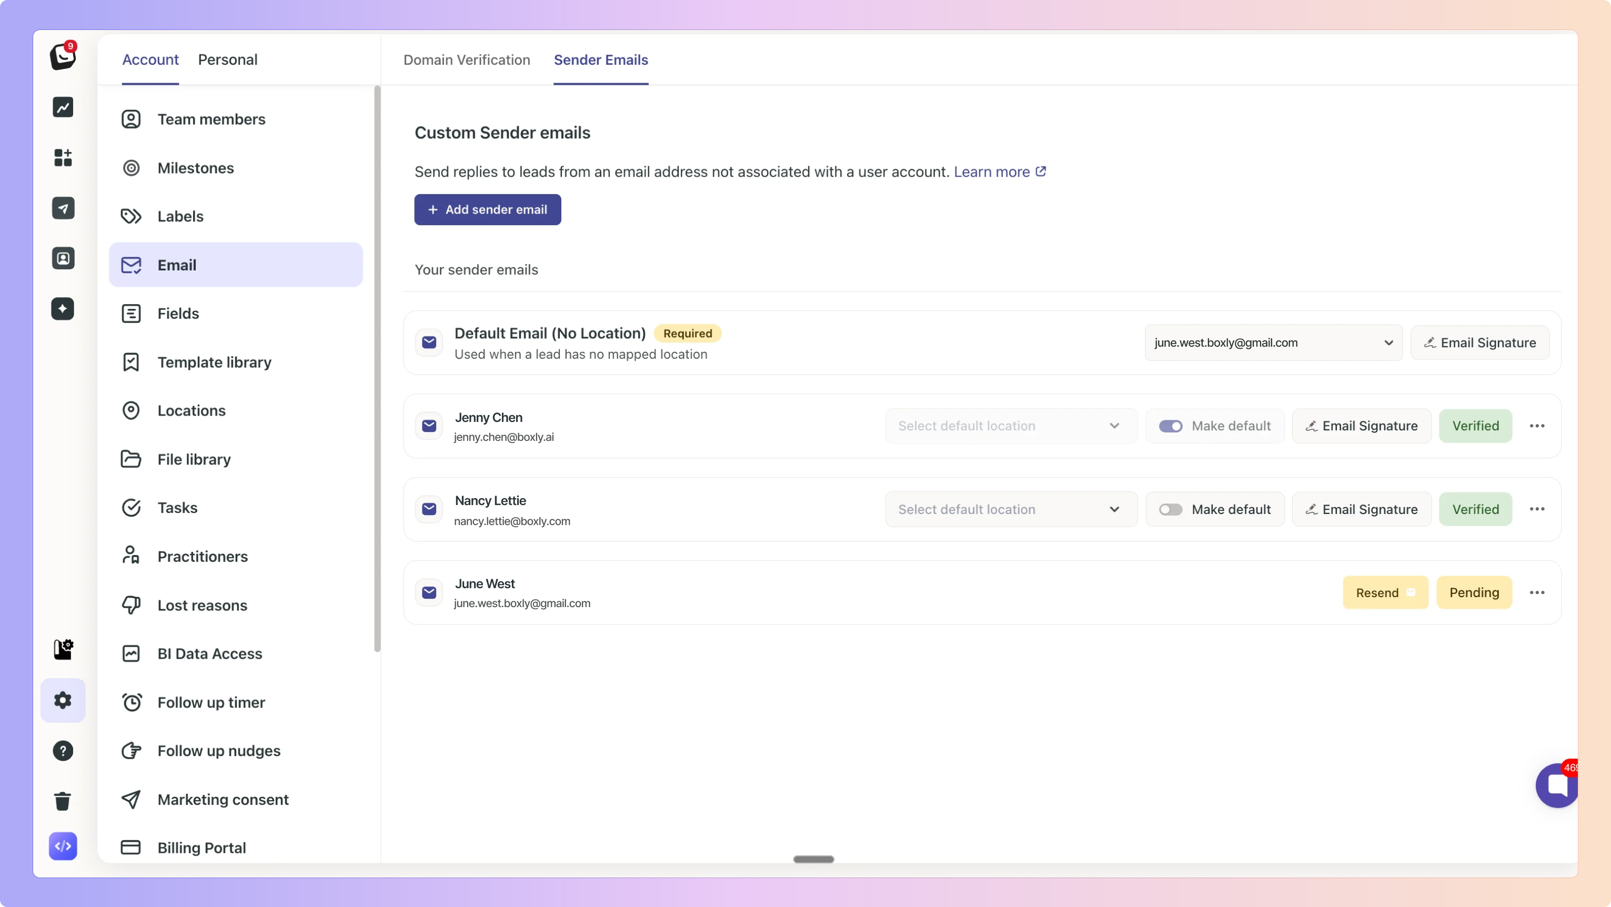
Task: Open the developer code icon at bottom
Action: 63,846
